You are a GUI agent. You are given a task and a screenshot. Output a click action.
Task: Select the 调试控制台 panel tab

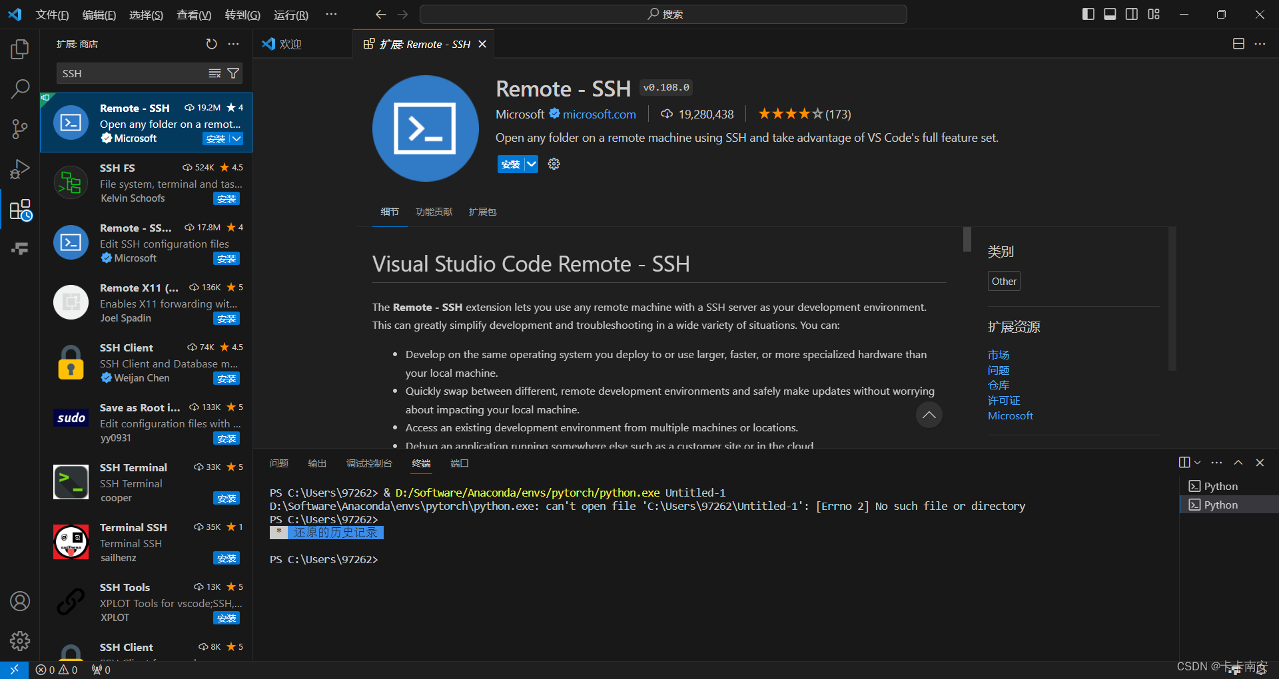coord(369,463)
